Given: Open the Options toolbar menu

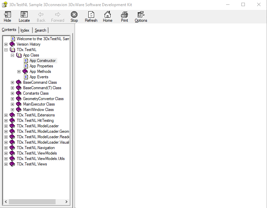Looking at the screenshot, I should click(141, 17).
